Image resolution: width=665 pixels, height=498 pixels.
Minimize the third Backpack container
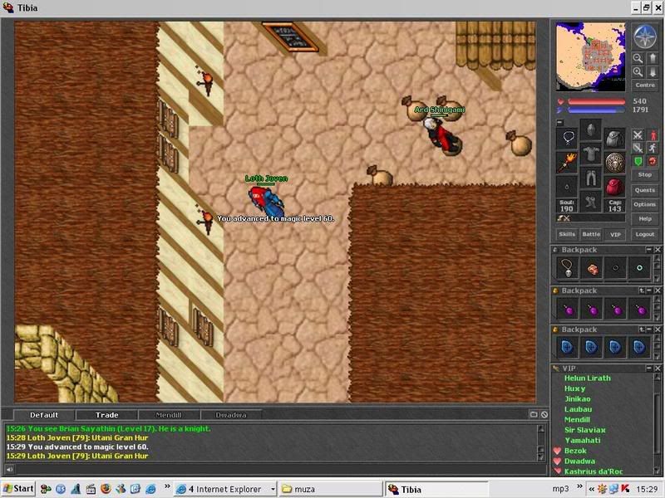tap(649, 329)
